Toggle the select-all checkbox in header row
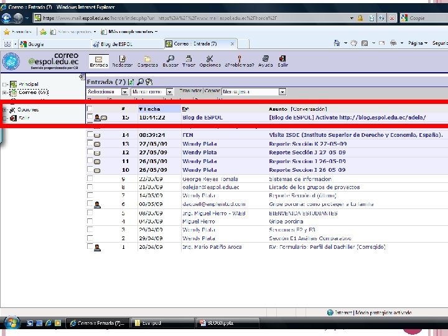448x336 pixels. [90, 108]
